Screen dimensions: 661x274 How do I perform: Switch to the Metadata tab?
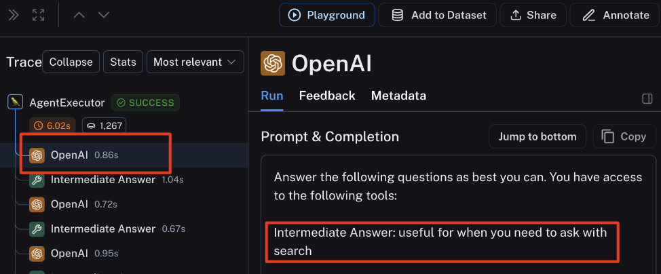click(398, 96)
